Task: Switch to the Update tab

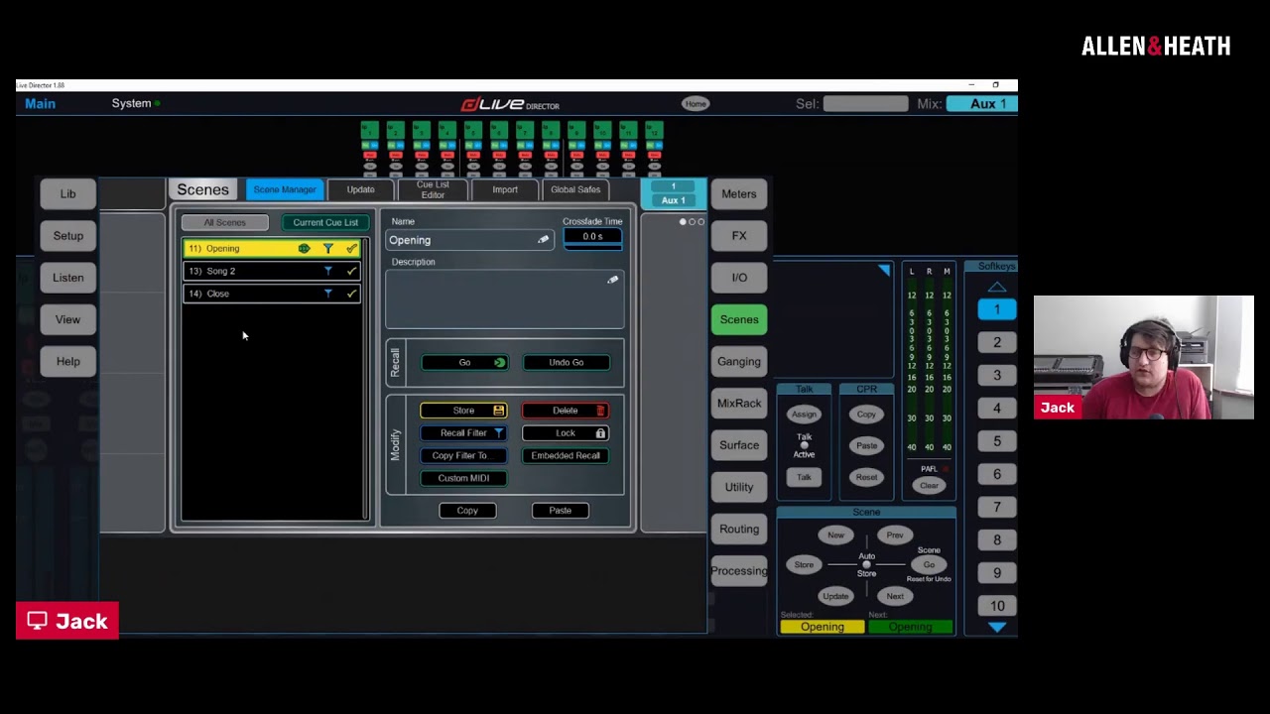Action: pos(360,189)
